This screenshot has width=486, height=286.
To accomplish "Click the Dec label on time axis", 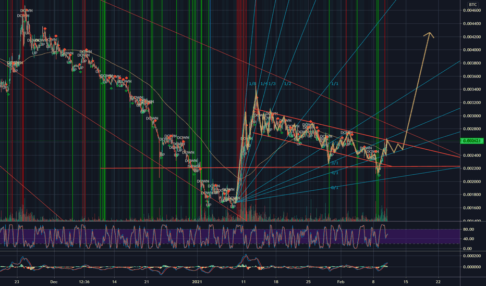I will (54, 282).
